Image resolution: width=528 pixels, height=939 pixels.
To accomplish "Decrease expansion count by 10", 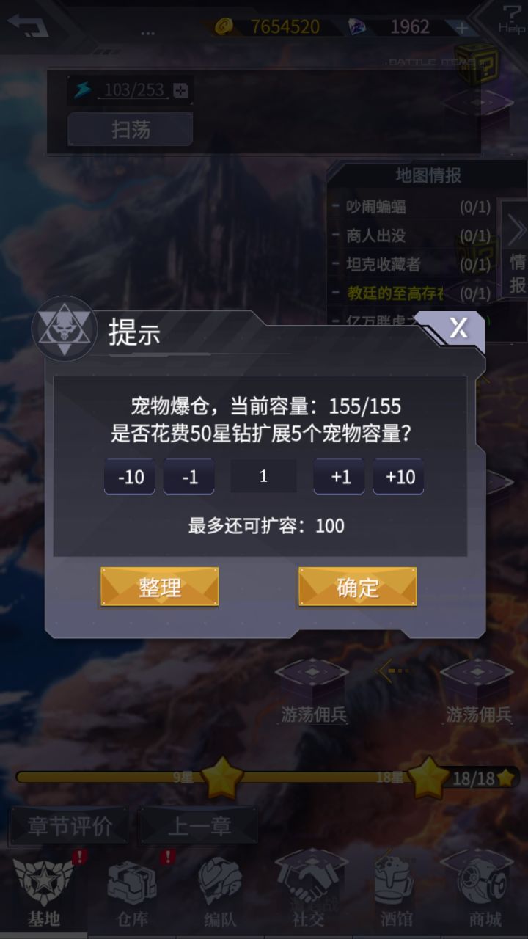I will (130, 477).
